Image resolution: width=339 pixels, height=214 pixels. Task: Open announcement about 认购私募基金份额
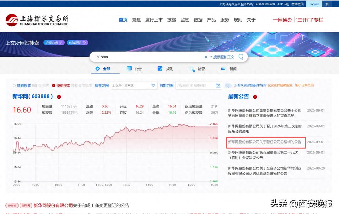[x=265, y=171]
